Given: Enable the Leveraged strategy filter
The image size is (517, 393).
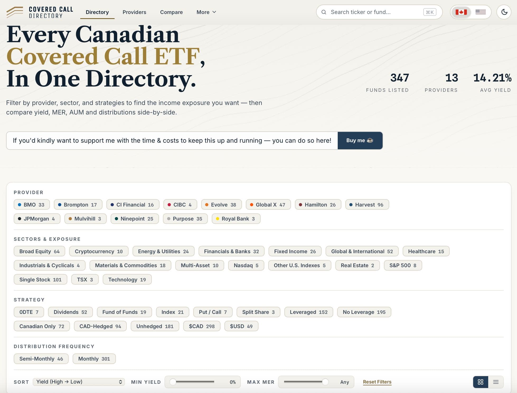Looking at the screenshot, I should click(309, 312).
